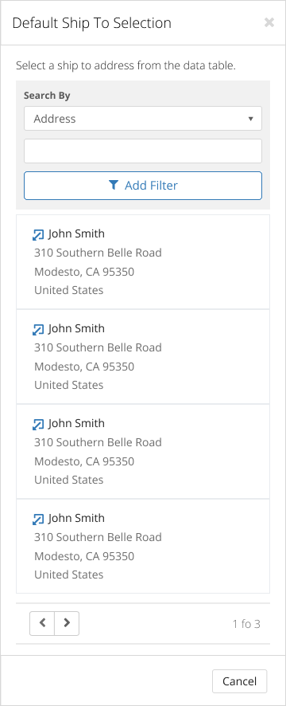This screenshot has width=286, height=706.
Task: Select the first John Smith name
Action: (x=76, y=233)
